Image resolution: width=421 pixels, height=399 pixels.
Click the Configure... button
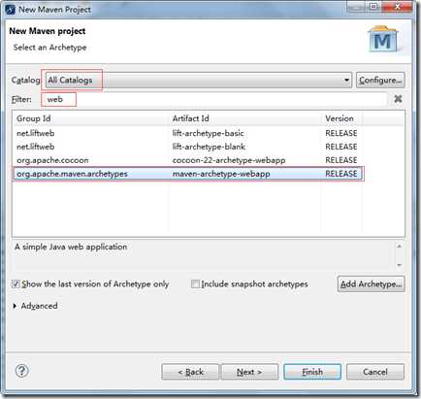point(380,80)
